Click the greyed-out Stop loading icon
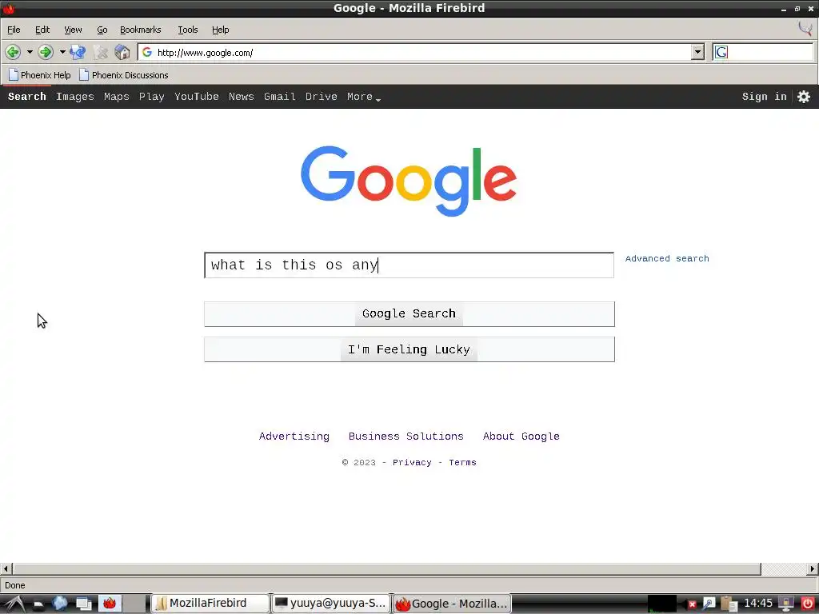This screenshot has height=614, width=819. point(100,52)
